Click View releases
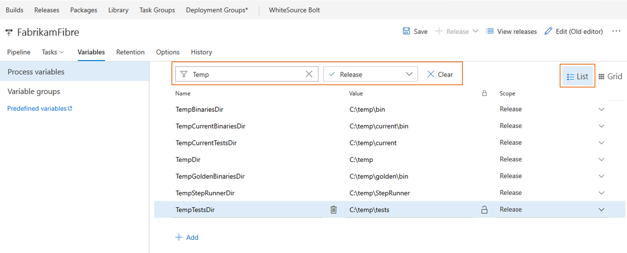This screenshot has height=253, width=627. click(x=511, y=31)
